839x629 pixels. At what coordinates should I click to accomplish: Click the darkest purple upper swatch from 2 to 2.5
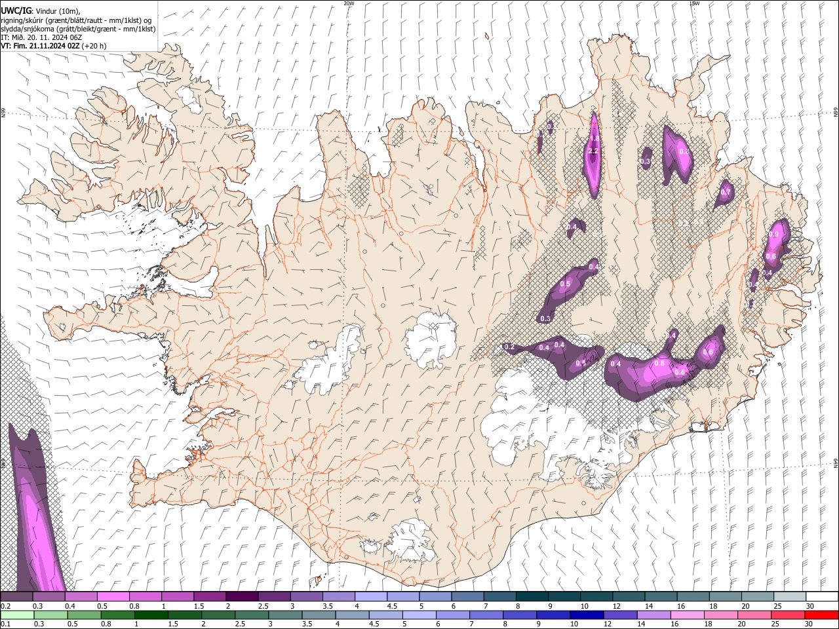(241, 596)
